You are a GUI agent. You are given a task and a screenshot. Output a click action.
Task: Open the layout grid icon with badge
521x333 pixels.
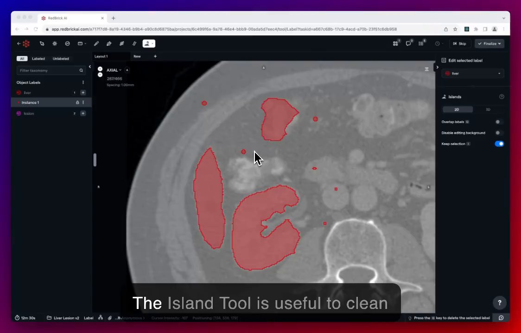pos(395,43)
